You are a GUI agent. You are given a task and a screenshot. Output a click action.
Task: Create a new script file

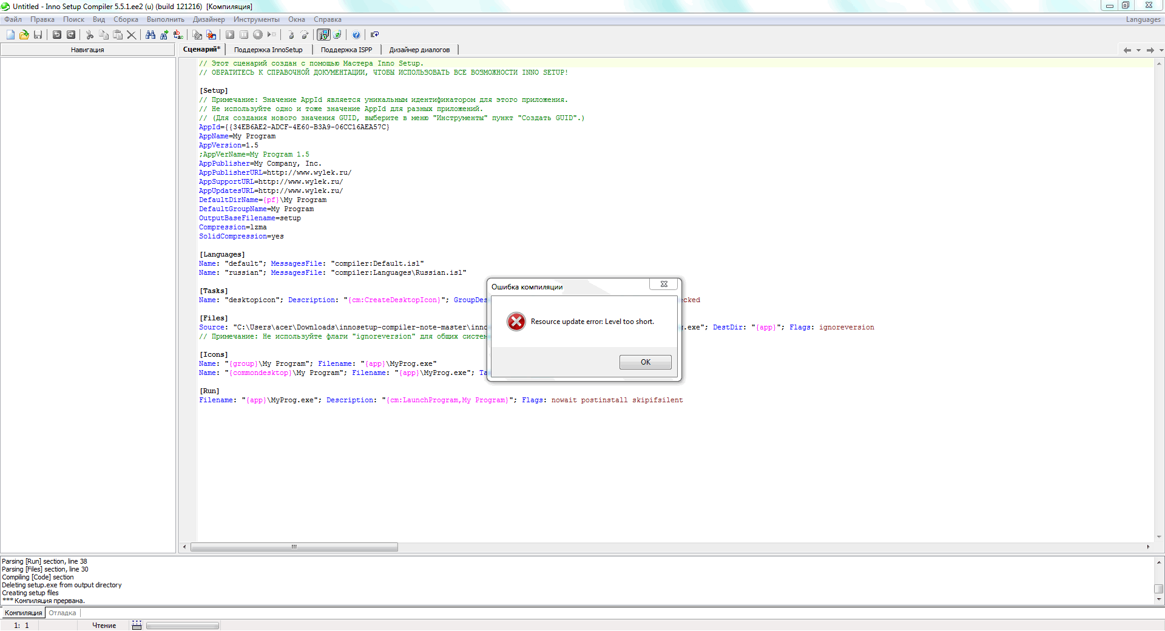pos(10,35)
